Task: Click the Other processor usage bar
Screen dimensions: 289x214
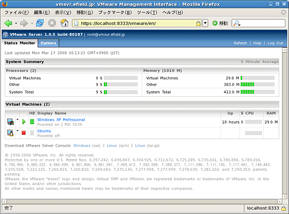Action: click(x=121, y=85)
